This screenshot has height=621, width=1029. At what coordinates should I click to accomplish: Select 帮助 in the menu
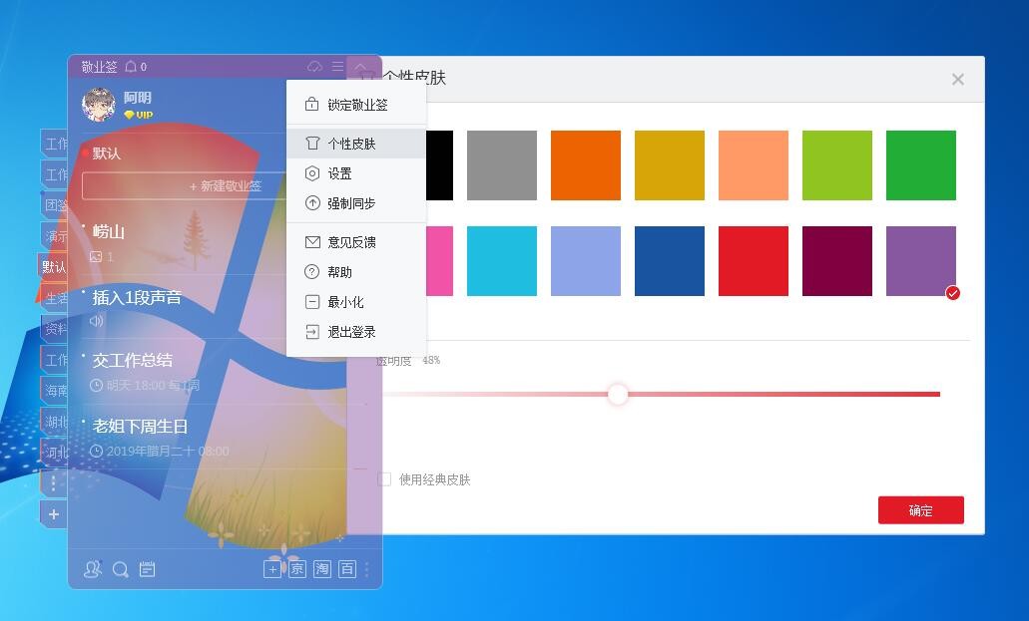click(x=356, y=272)
